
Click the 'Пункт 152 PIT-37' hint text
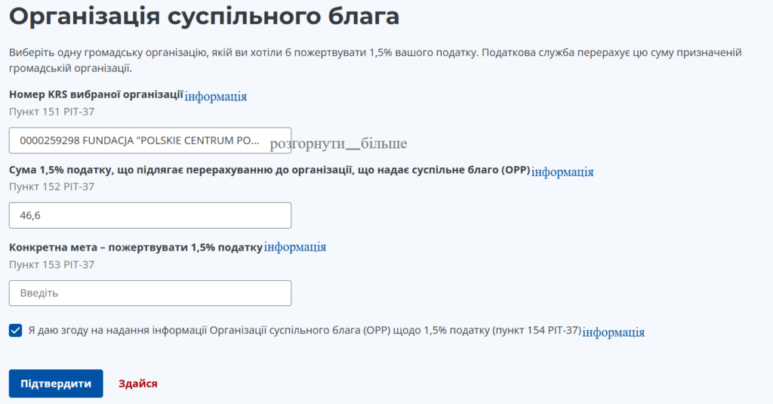51,187
